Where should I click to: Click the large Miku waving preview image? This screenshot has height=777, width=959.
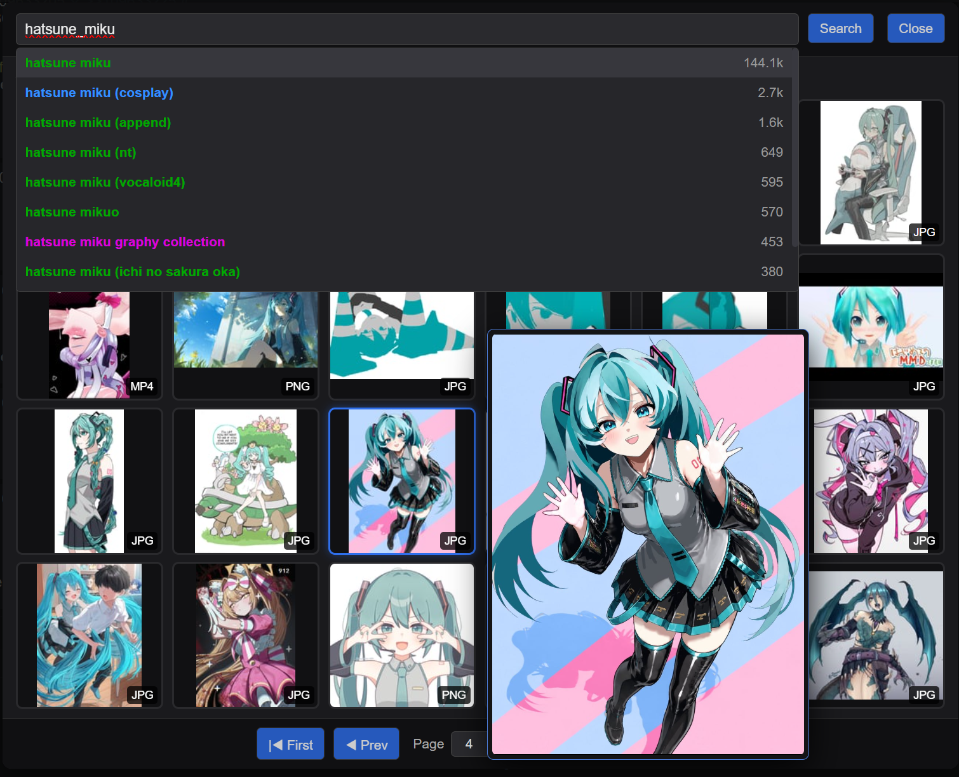tap(648, 544)
